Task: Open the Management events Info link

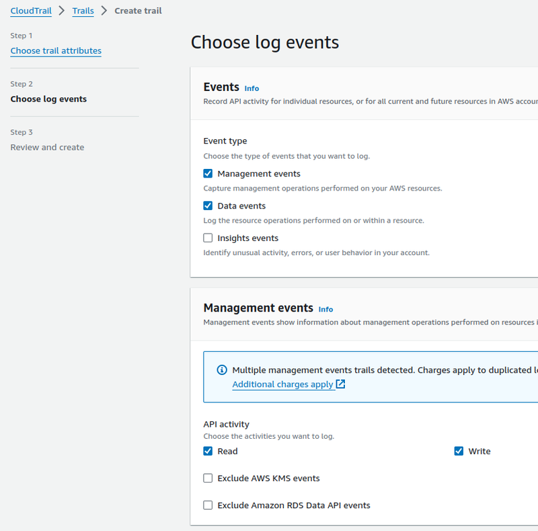Action: tap(325, 310)
